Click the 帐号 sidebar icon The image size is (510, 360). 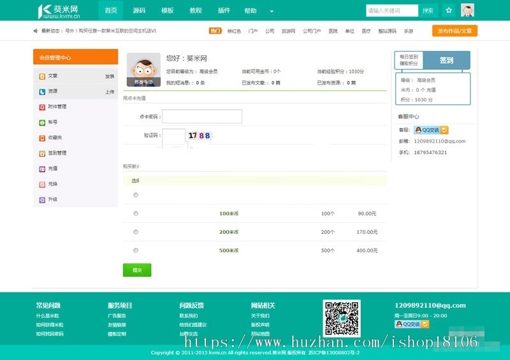42,122
